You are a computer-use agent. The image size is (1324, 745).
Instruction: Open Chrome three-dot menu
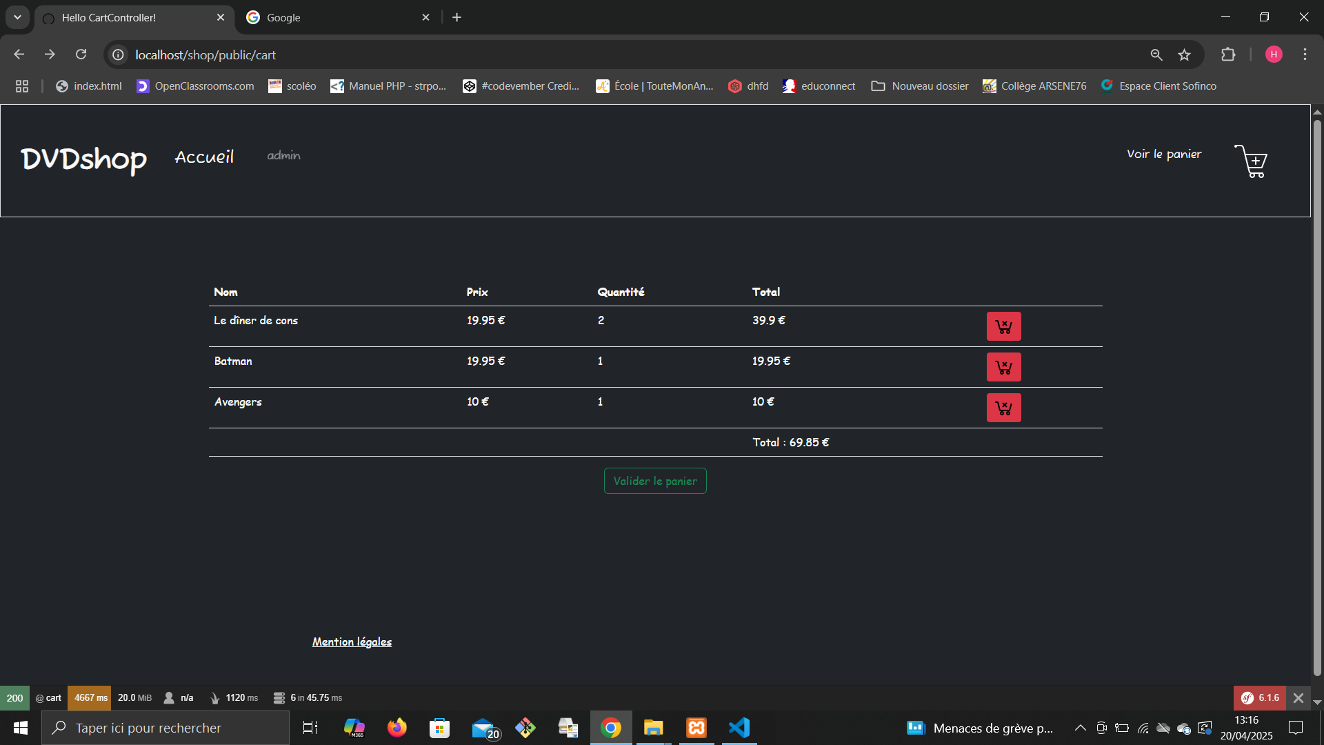coord(1305,54)
